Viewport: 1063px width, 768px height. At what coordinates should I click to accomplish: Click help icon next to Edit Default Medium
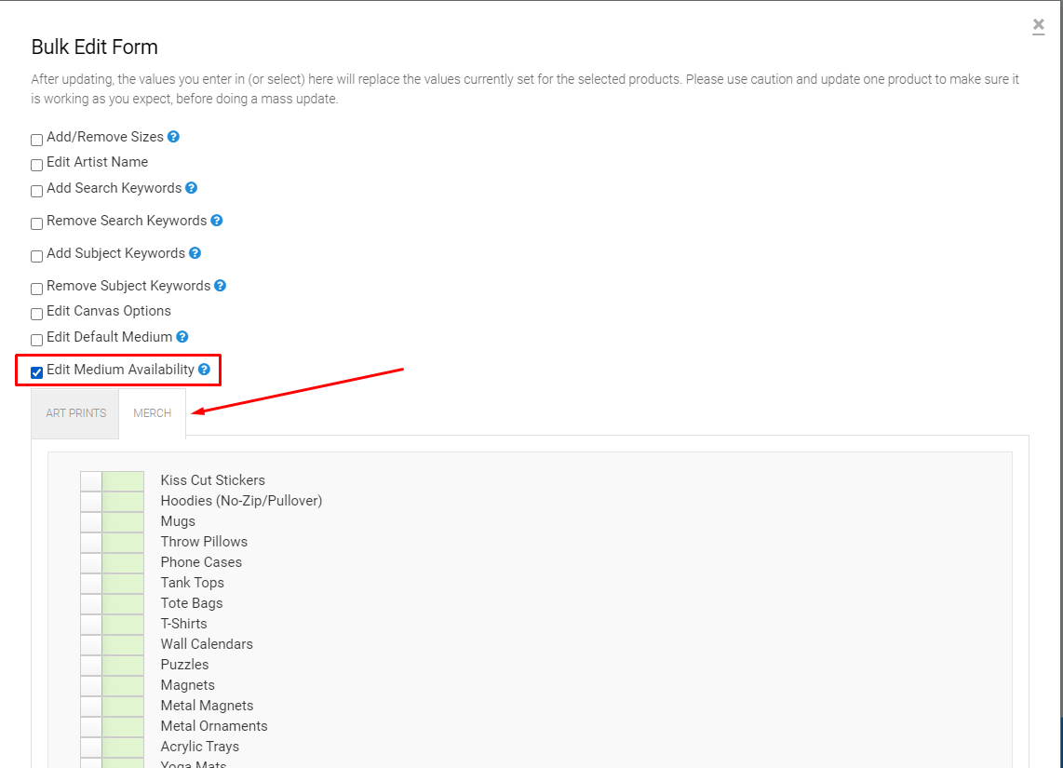pyautogui.click(x=182, y=337)
